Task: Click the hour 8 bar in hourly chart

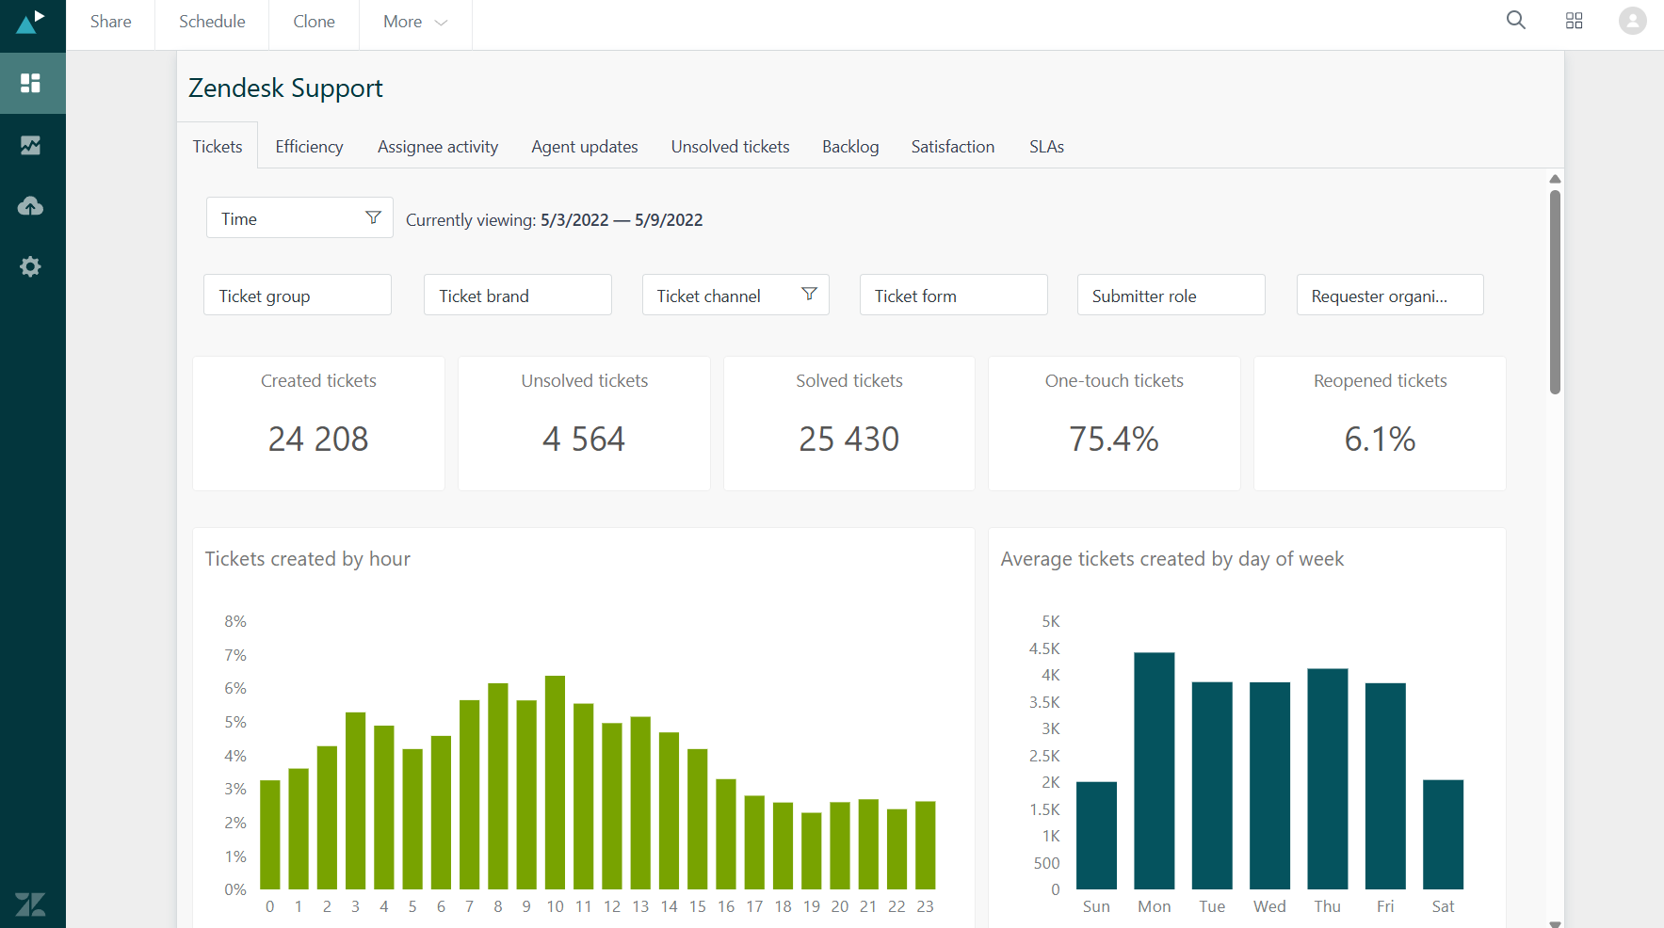Action: [498, 786]
